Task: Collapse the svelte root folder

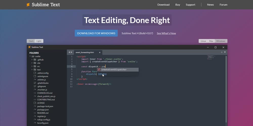Action: [x=30, y=56]
